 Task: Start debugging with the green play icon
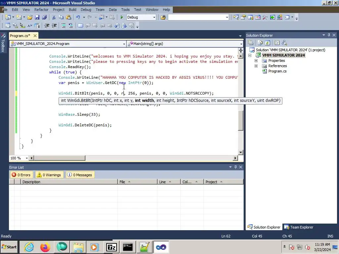121,17
